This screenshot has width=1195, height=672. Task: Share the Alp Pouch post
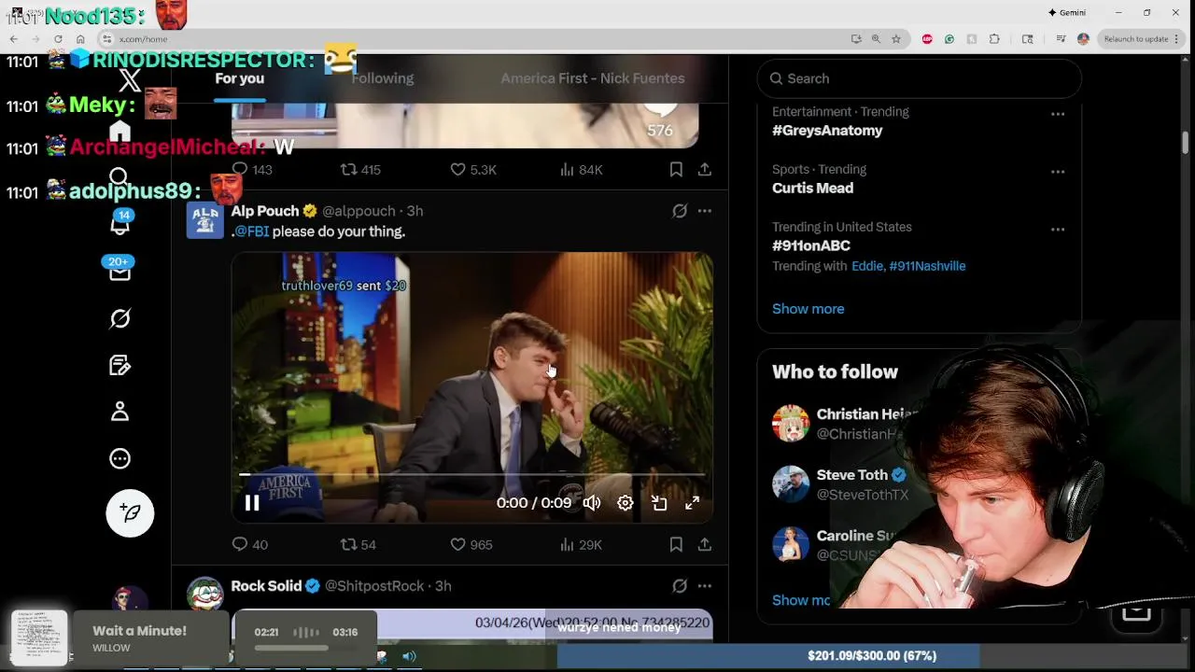[705, 544]
